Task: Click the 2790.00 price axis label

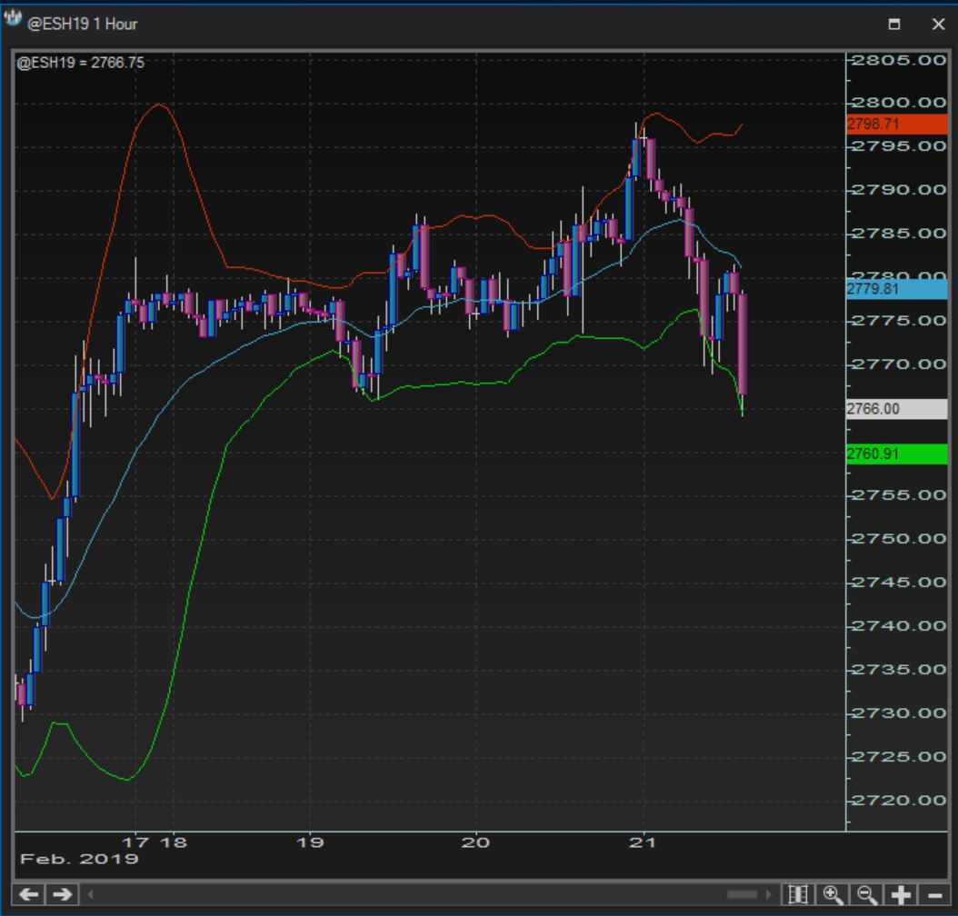Action: click(899, 190)
